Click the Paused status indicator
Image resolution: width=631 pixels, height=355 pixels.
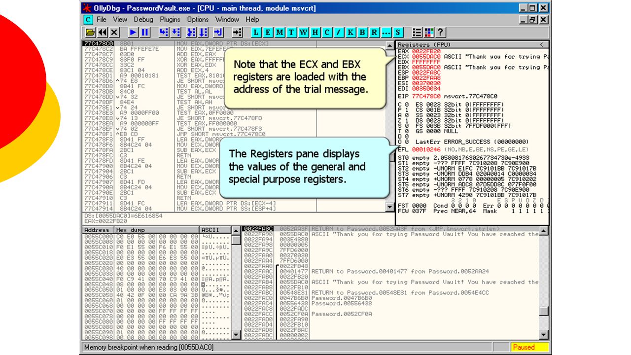(529, 347)
